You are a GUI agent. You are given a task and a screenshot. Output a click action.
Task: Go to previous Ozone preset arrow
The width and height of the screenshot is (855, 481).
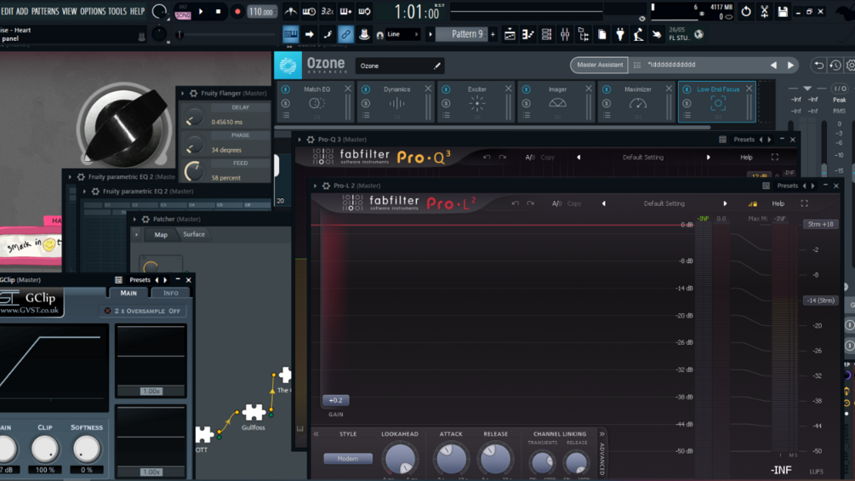point(773,66)
